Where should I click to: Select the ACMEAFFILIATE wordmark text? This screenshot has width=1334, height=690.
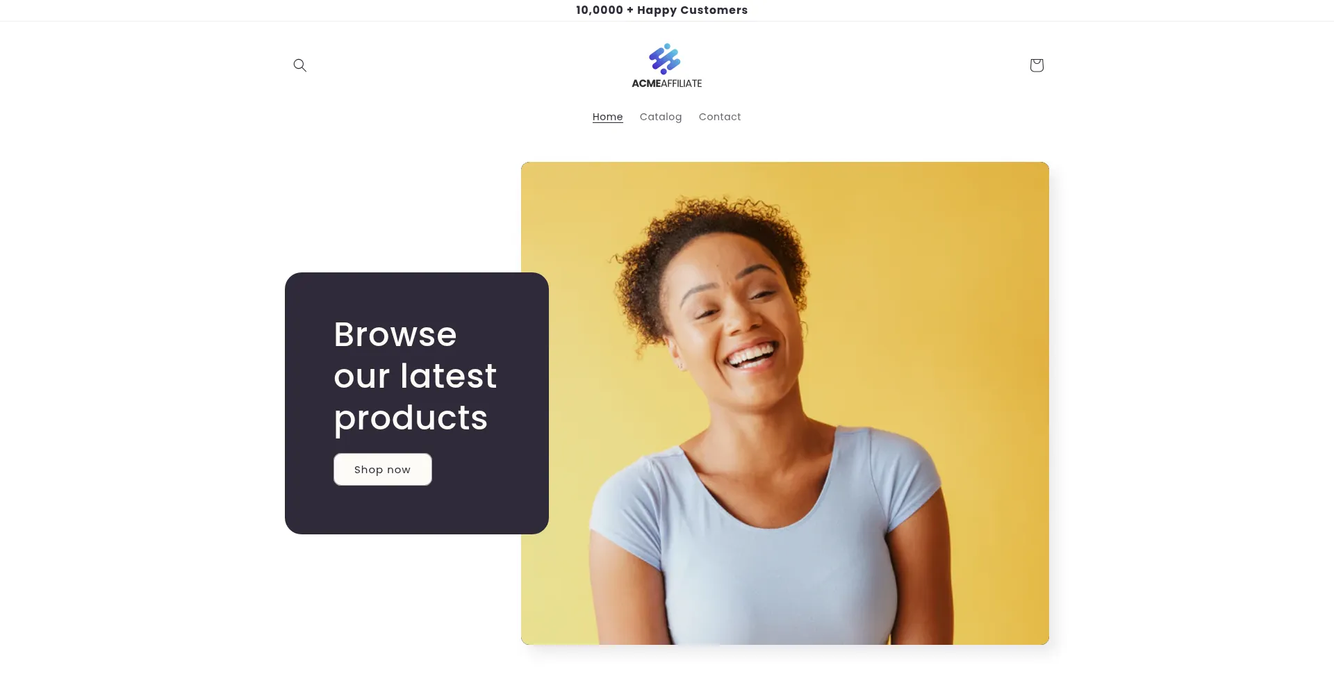666,83
